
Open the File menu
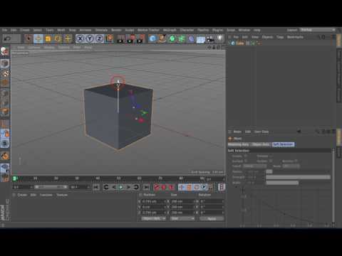point(4,30)
